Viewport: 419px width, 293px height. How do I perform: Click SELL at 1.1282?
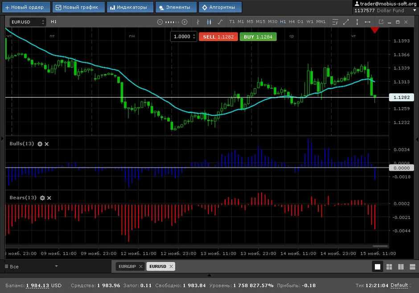[x=218, y=37]
